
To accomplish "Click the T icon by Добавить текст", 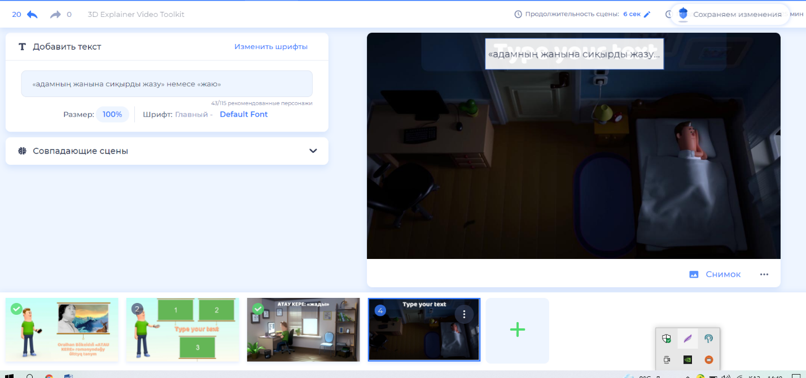I will (x=23, y=47).
